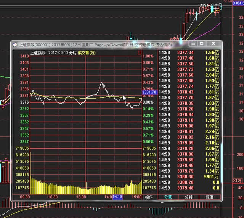244x218 pixels.
Task: Maximize the 上证指数 intraday popup window
Action: click(x=202, y=44)
